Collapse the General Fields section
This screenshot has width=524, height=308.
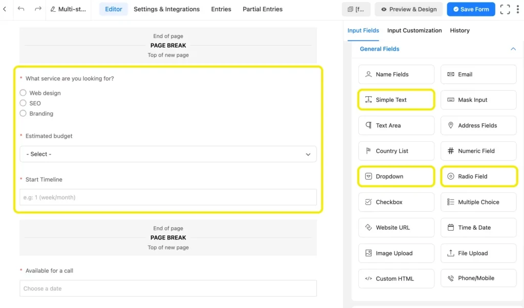(513, 49)
